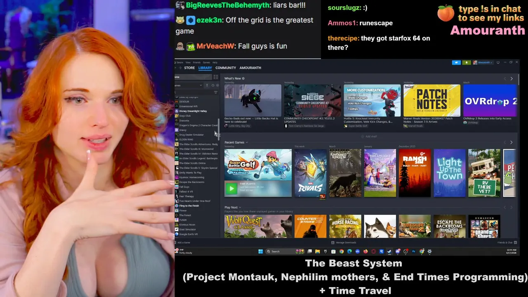
Task: Open the Help menu
Action: (x=215, y=62)
